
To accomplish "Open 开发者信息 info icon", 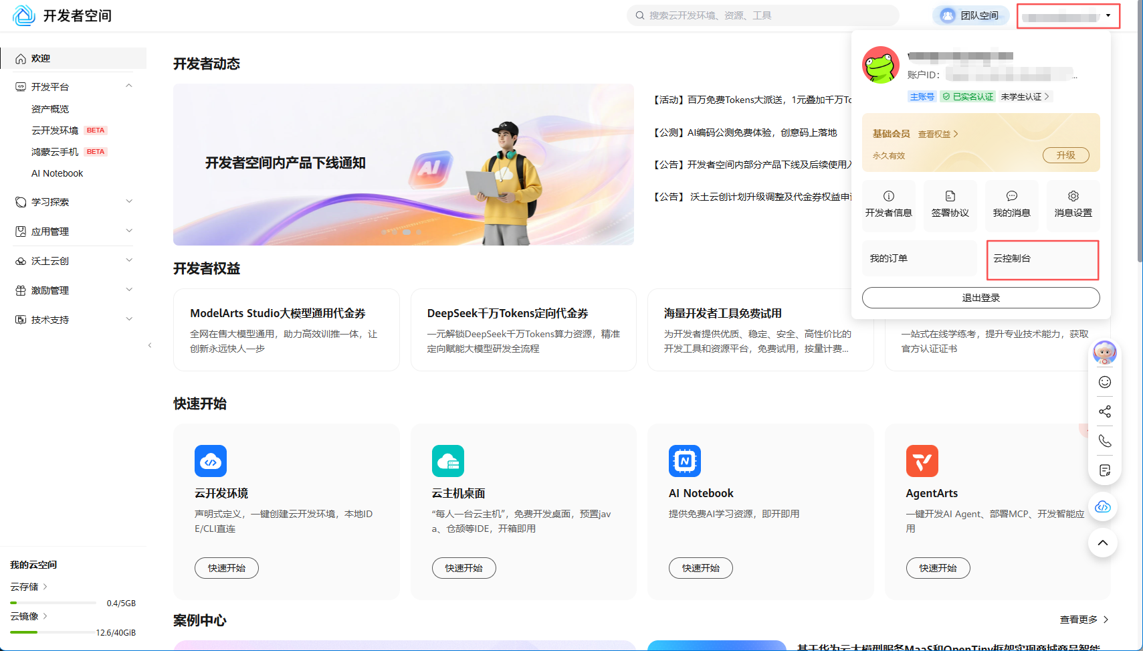I will (x=889, y=196).
